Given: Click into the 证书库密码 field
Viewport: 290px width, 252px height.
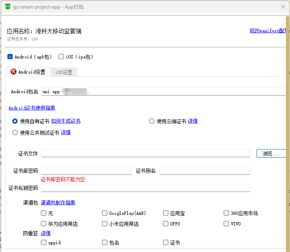Looking at the screenshot, I should (x=86, y=171).
